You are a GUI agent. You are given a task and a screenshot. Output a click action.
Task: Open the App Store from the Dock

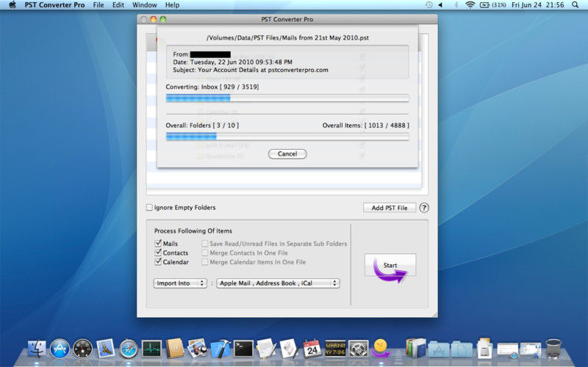click(60, 349)
